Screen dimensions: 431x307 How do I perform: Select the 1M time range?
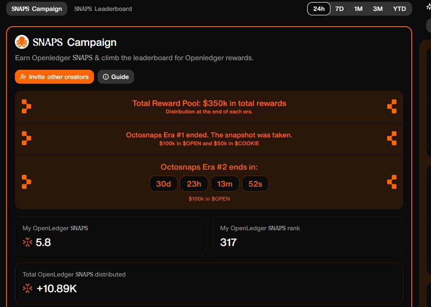[x=358, y=9]
